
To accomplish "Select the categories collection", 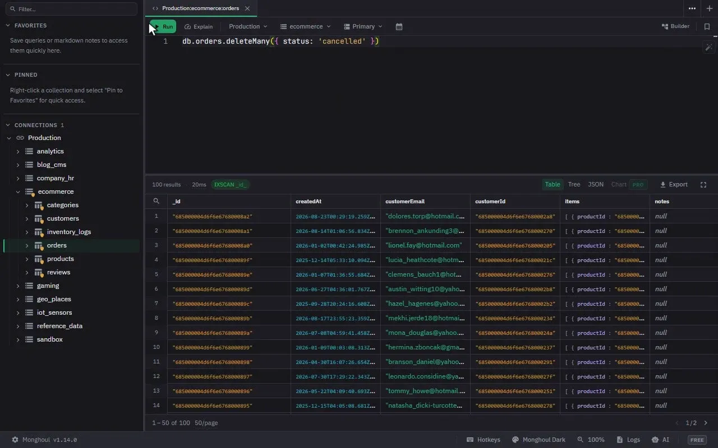I will [x=62, y=205].
